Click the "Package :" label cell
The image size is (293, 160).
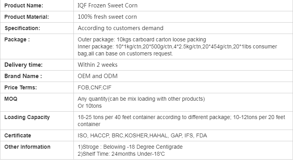17,39
